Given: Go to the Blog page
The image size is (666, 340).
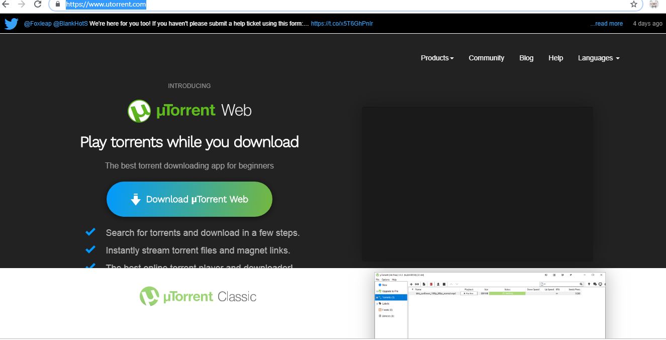Looking at the screenshot, I should click(x=526, y=58).
